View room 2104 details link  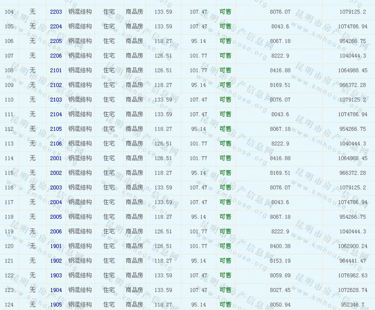pyautogui.click(x=56, y=114)
